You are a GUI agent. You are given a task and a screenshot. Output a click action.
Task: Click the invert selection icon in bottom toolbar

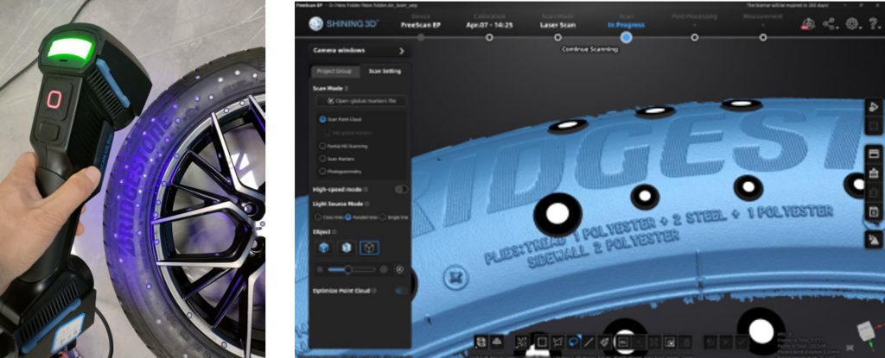tap(670, 342)
